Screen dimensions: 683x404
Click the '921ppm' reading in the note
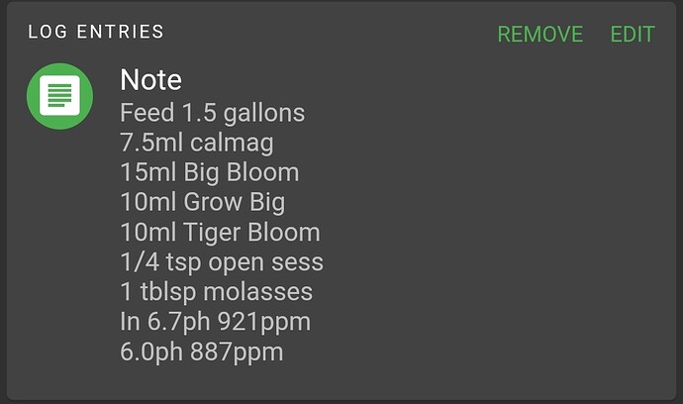[264, 322]
